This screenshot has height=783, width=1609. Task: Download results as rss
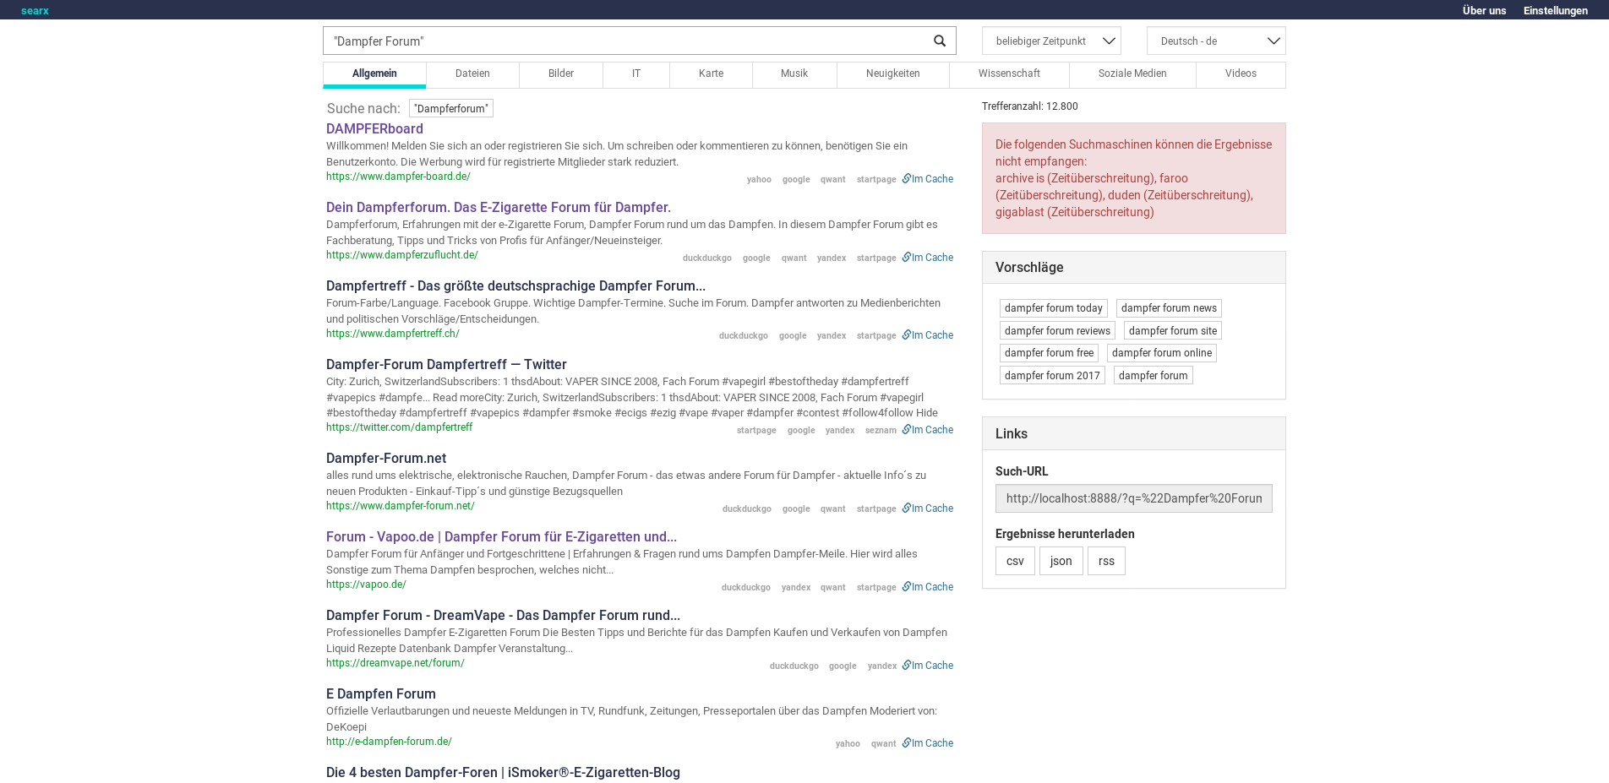point(1105,561)
